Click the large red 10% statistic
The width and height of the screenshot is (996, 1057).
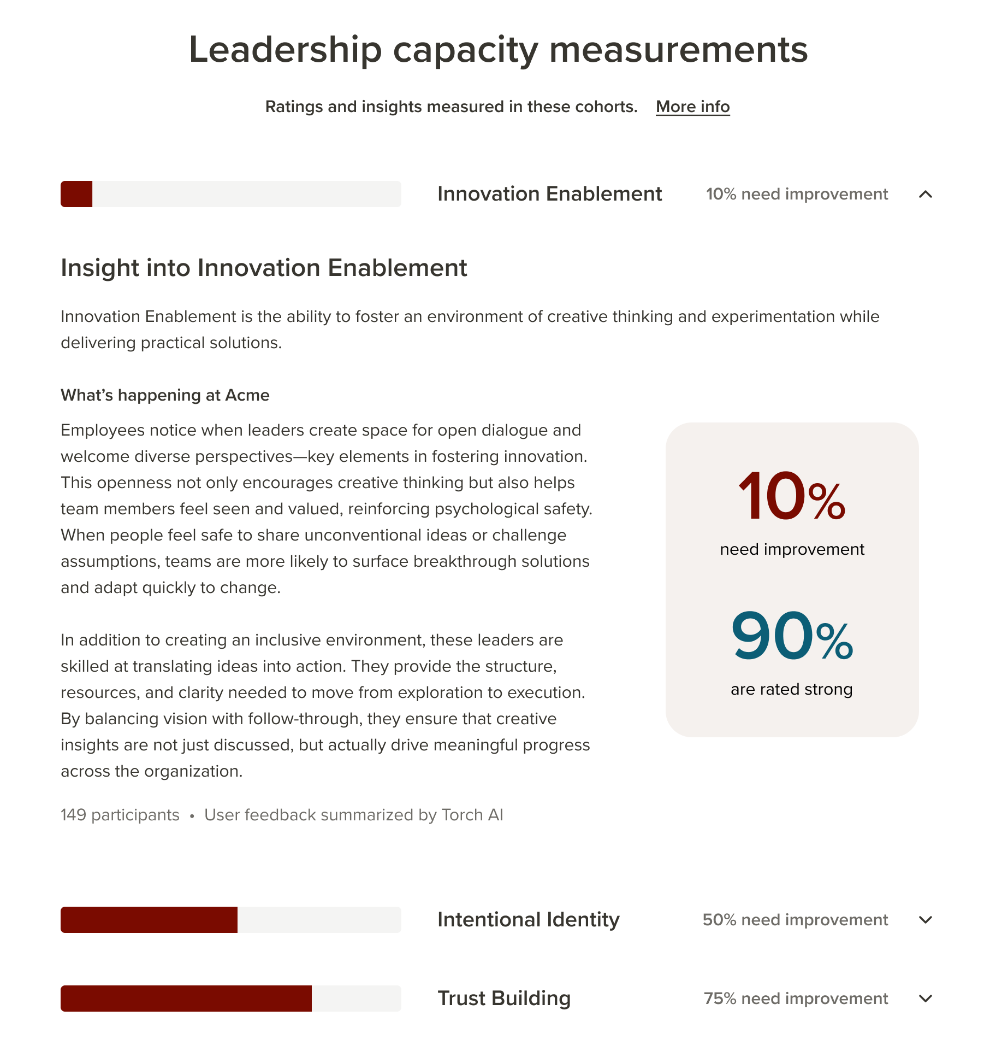(792, 496)
